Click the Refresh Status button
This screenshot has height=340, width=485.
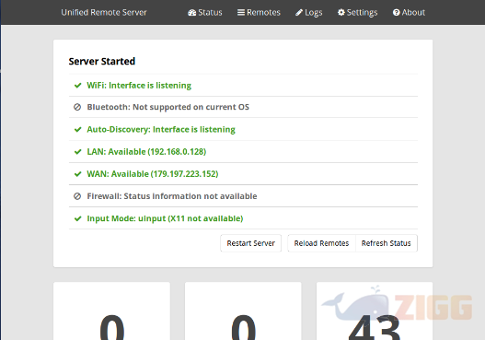coord(387,243)
